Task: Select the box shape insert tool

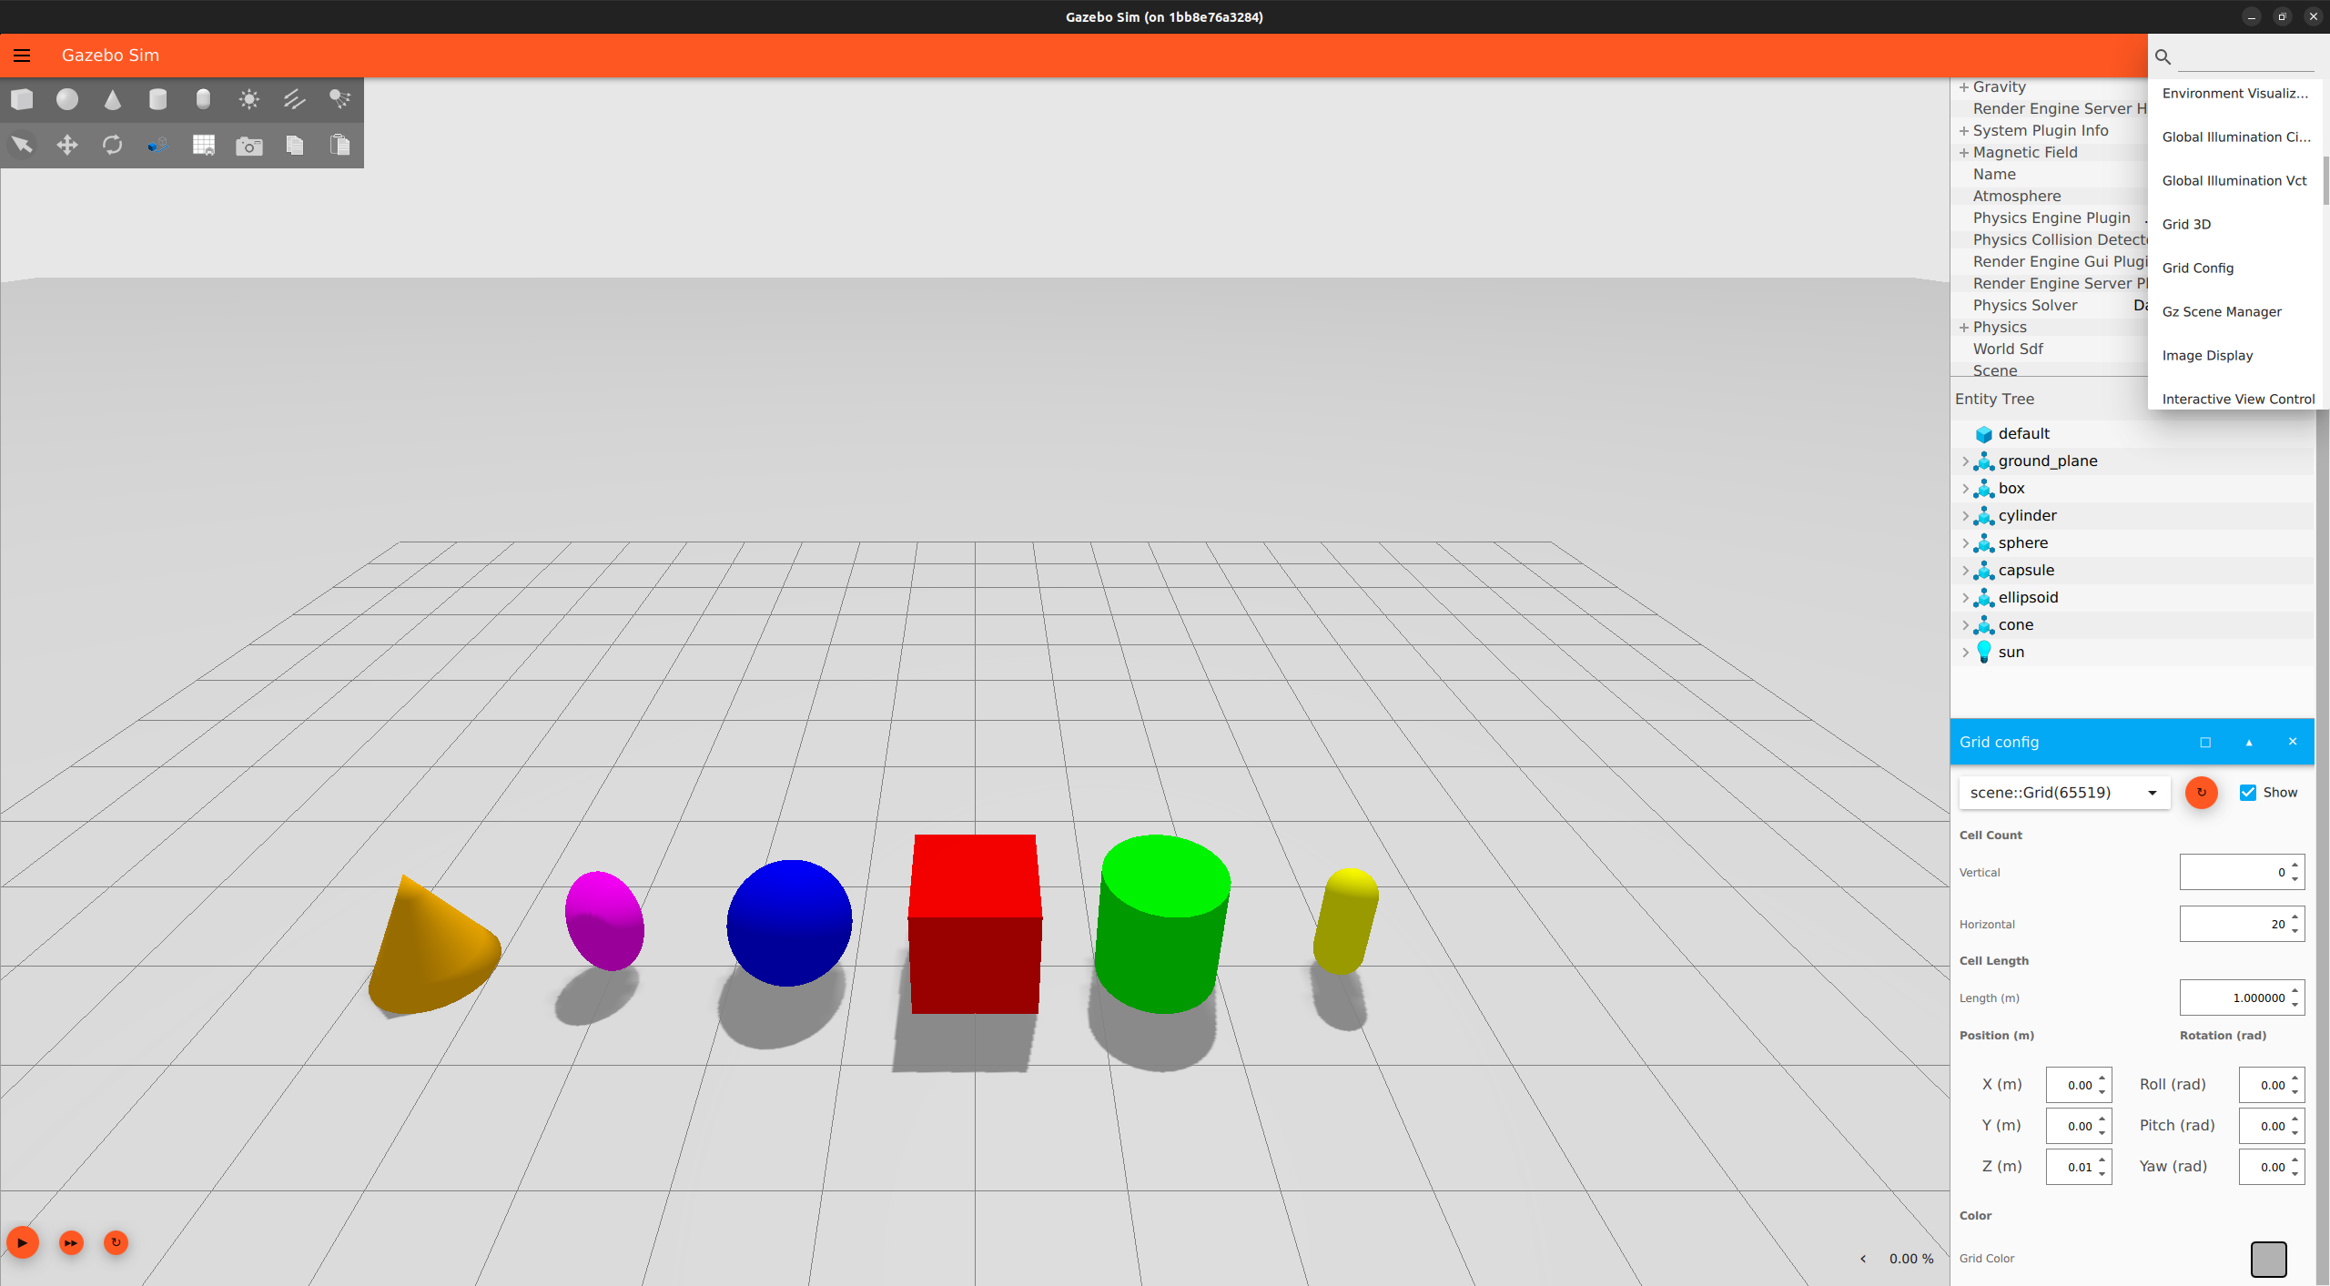Action: click(22, 100)
